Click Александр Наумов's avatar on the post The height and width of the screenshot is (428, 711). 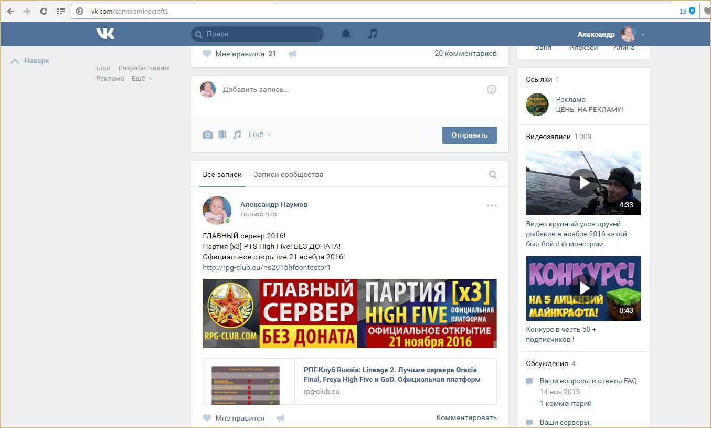(x=217, y=210)
